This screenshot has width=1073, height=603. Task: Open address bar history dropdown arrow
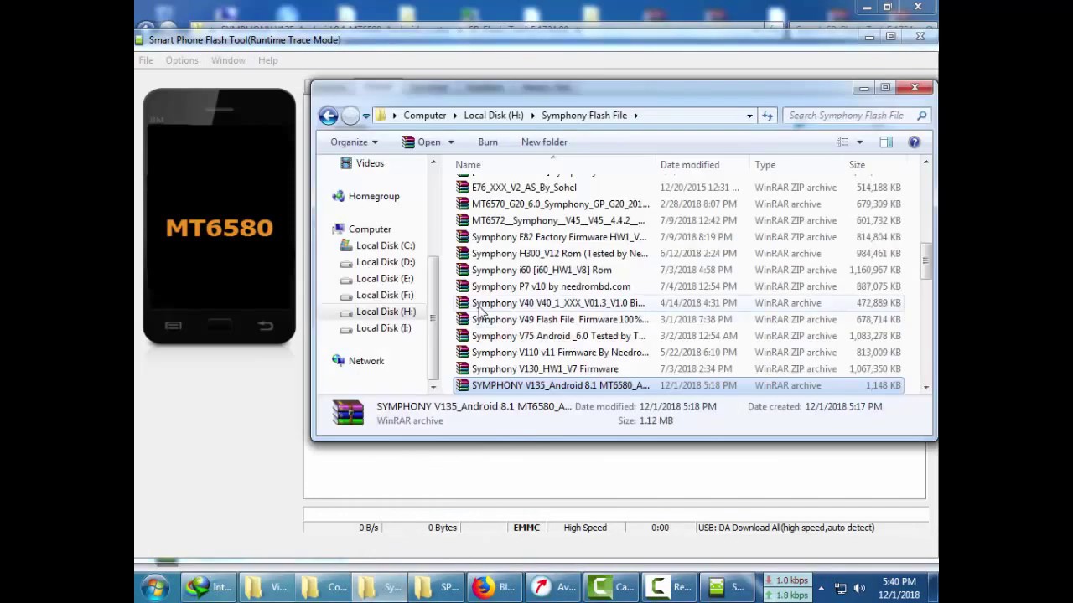[x=749, y=116]
